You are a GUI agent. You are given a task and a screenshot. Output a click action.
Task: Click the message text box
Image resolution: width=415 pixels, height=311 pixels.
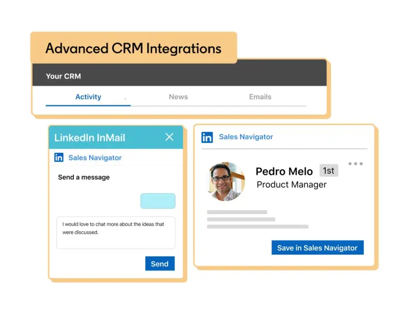click(116, 232)
